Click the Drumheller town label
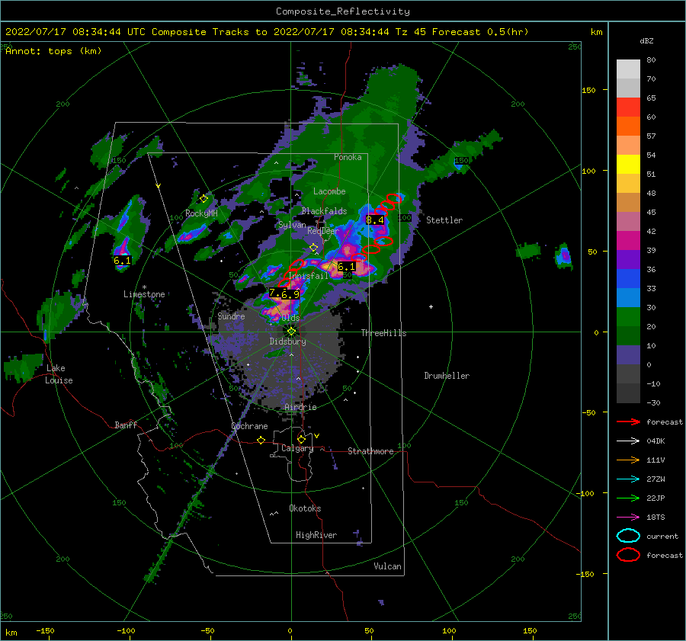 447,376
